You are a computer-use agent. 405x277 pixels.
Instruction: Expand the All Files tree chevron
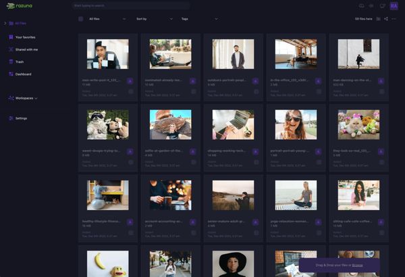[5, 23]
